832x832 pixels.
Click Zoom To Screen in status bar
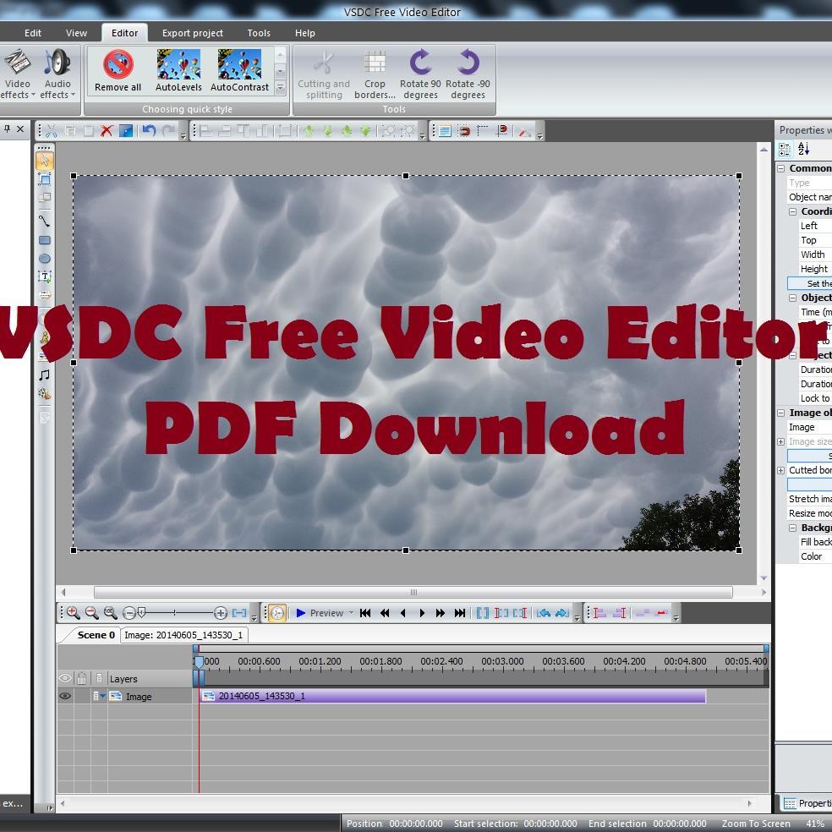[x=756, y=824]
